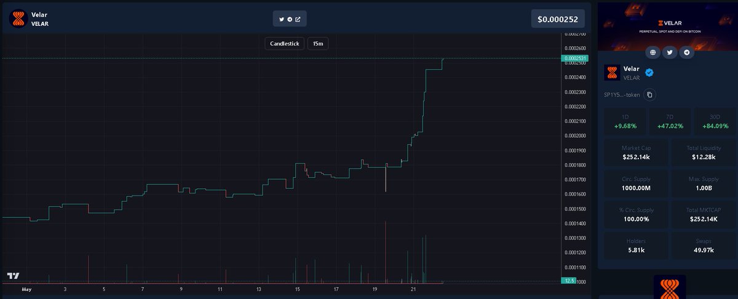Open the Telegram icon in the header
Viewport: 738px width, 299px height.
pyautogui.click(x=290, y=19)
